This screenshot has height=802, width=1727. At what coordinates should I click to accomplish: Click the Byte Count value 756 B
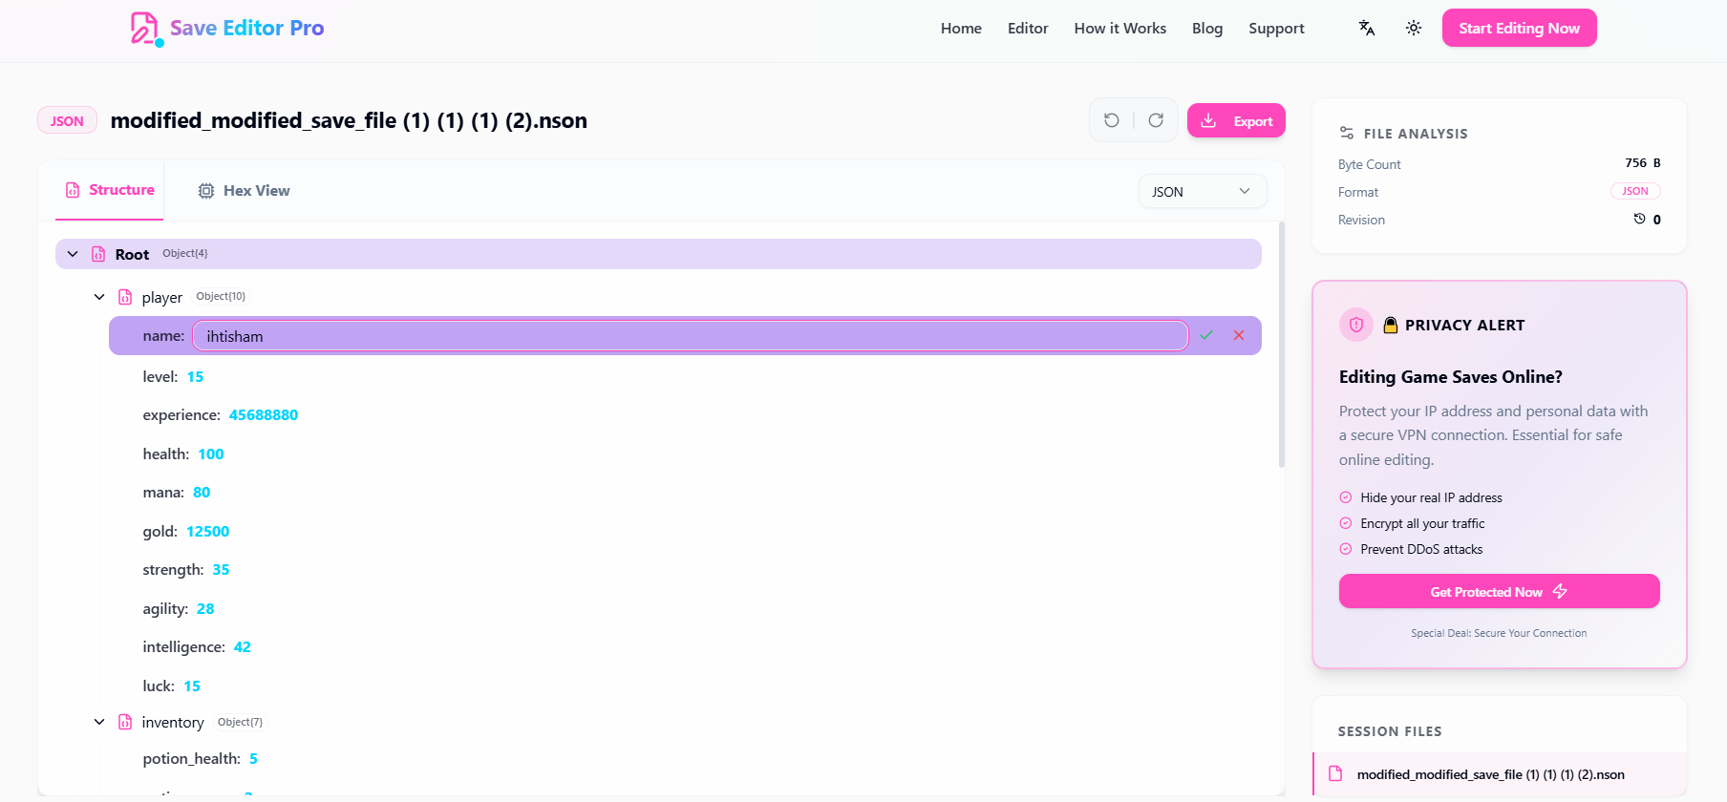pos(1643,163)
